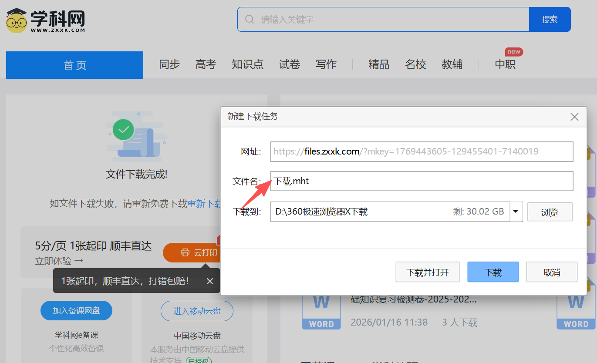
Task: Click the 加入备课网盘 button
Action: pyautogui.click(x=76, y=310)
